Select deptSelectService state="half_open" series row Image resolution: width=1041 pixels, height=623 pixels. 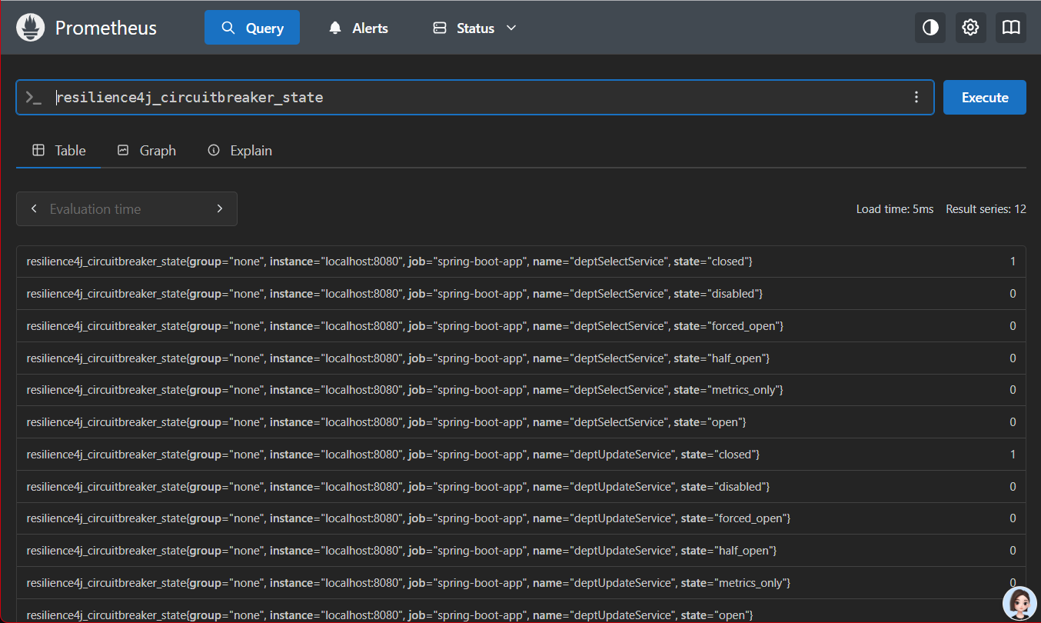(520, 358)
